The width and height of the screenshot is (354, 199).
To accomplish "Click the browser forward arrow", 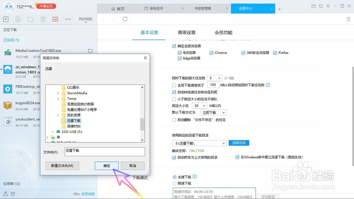I will tap(114, 19).
